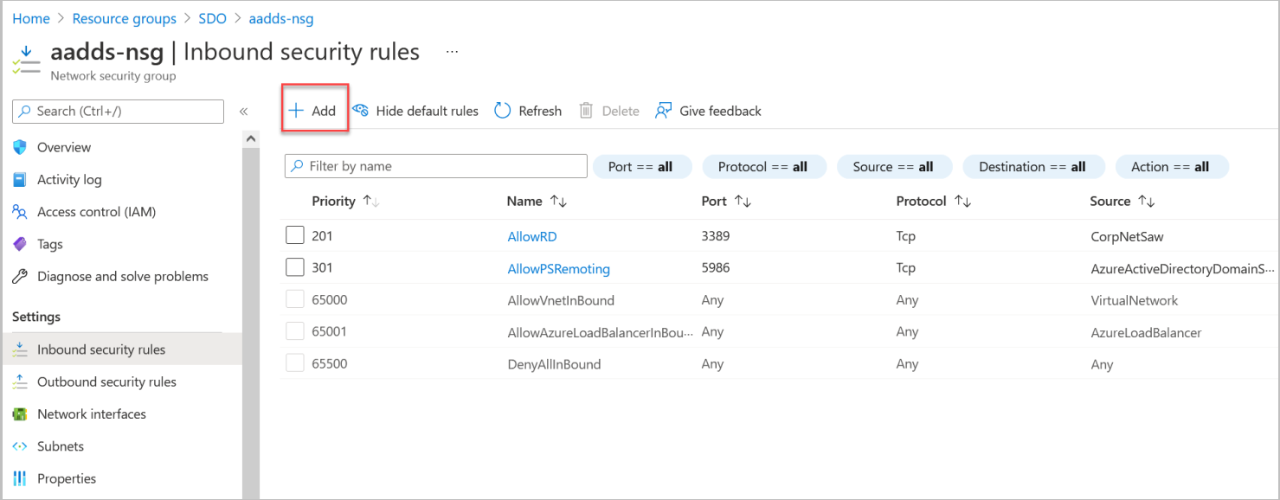Viewport: 1280px width, 500px height.
Task: Open the aadds-nsg breadcrumb link
Action: [x=281, y=18]
